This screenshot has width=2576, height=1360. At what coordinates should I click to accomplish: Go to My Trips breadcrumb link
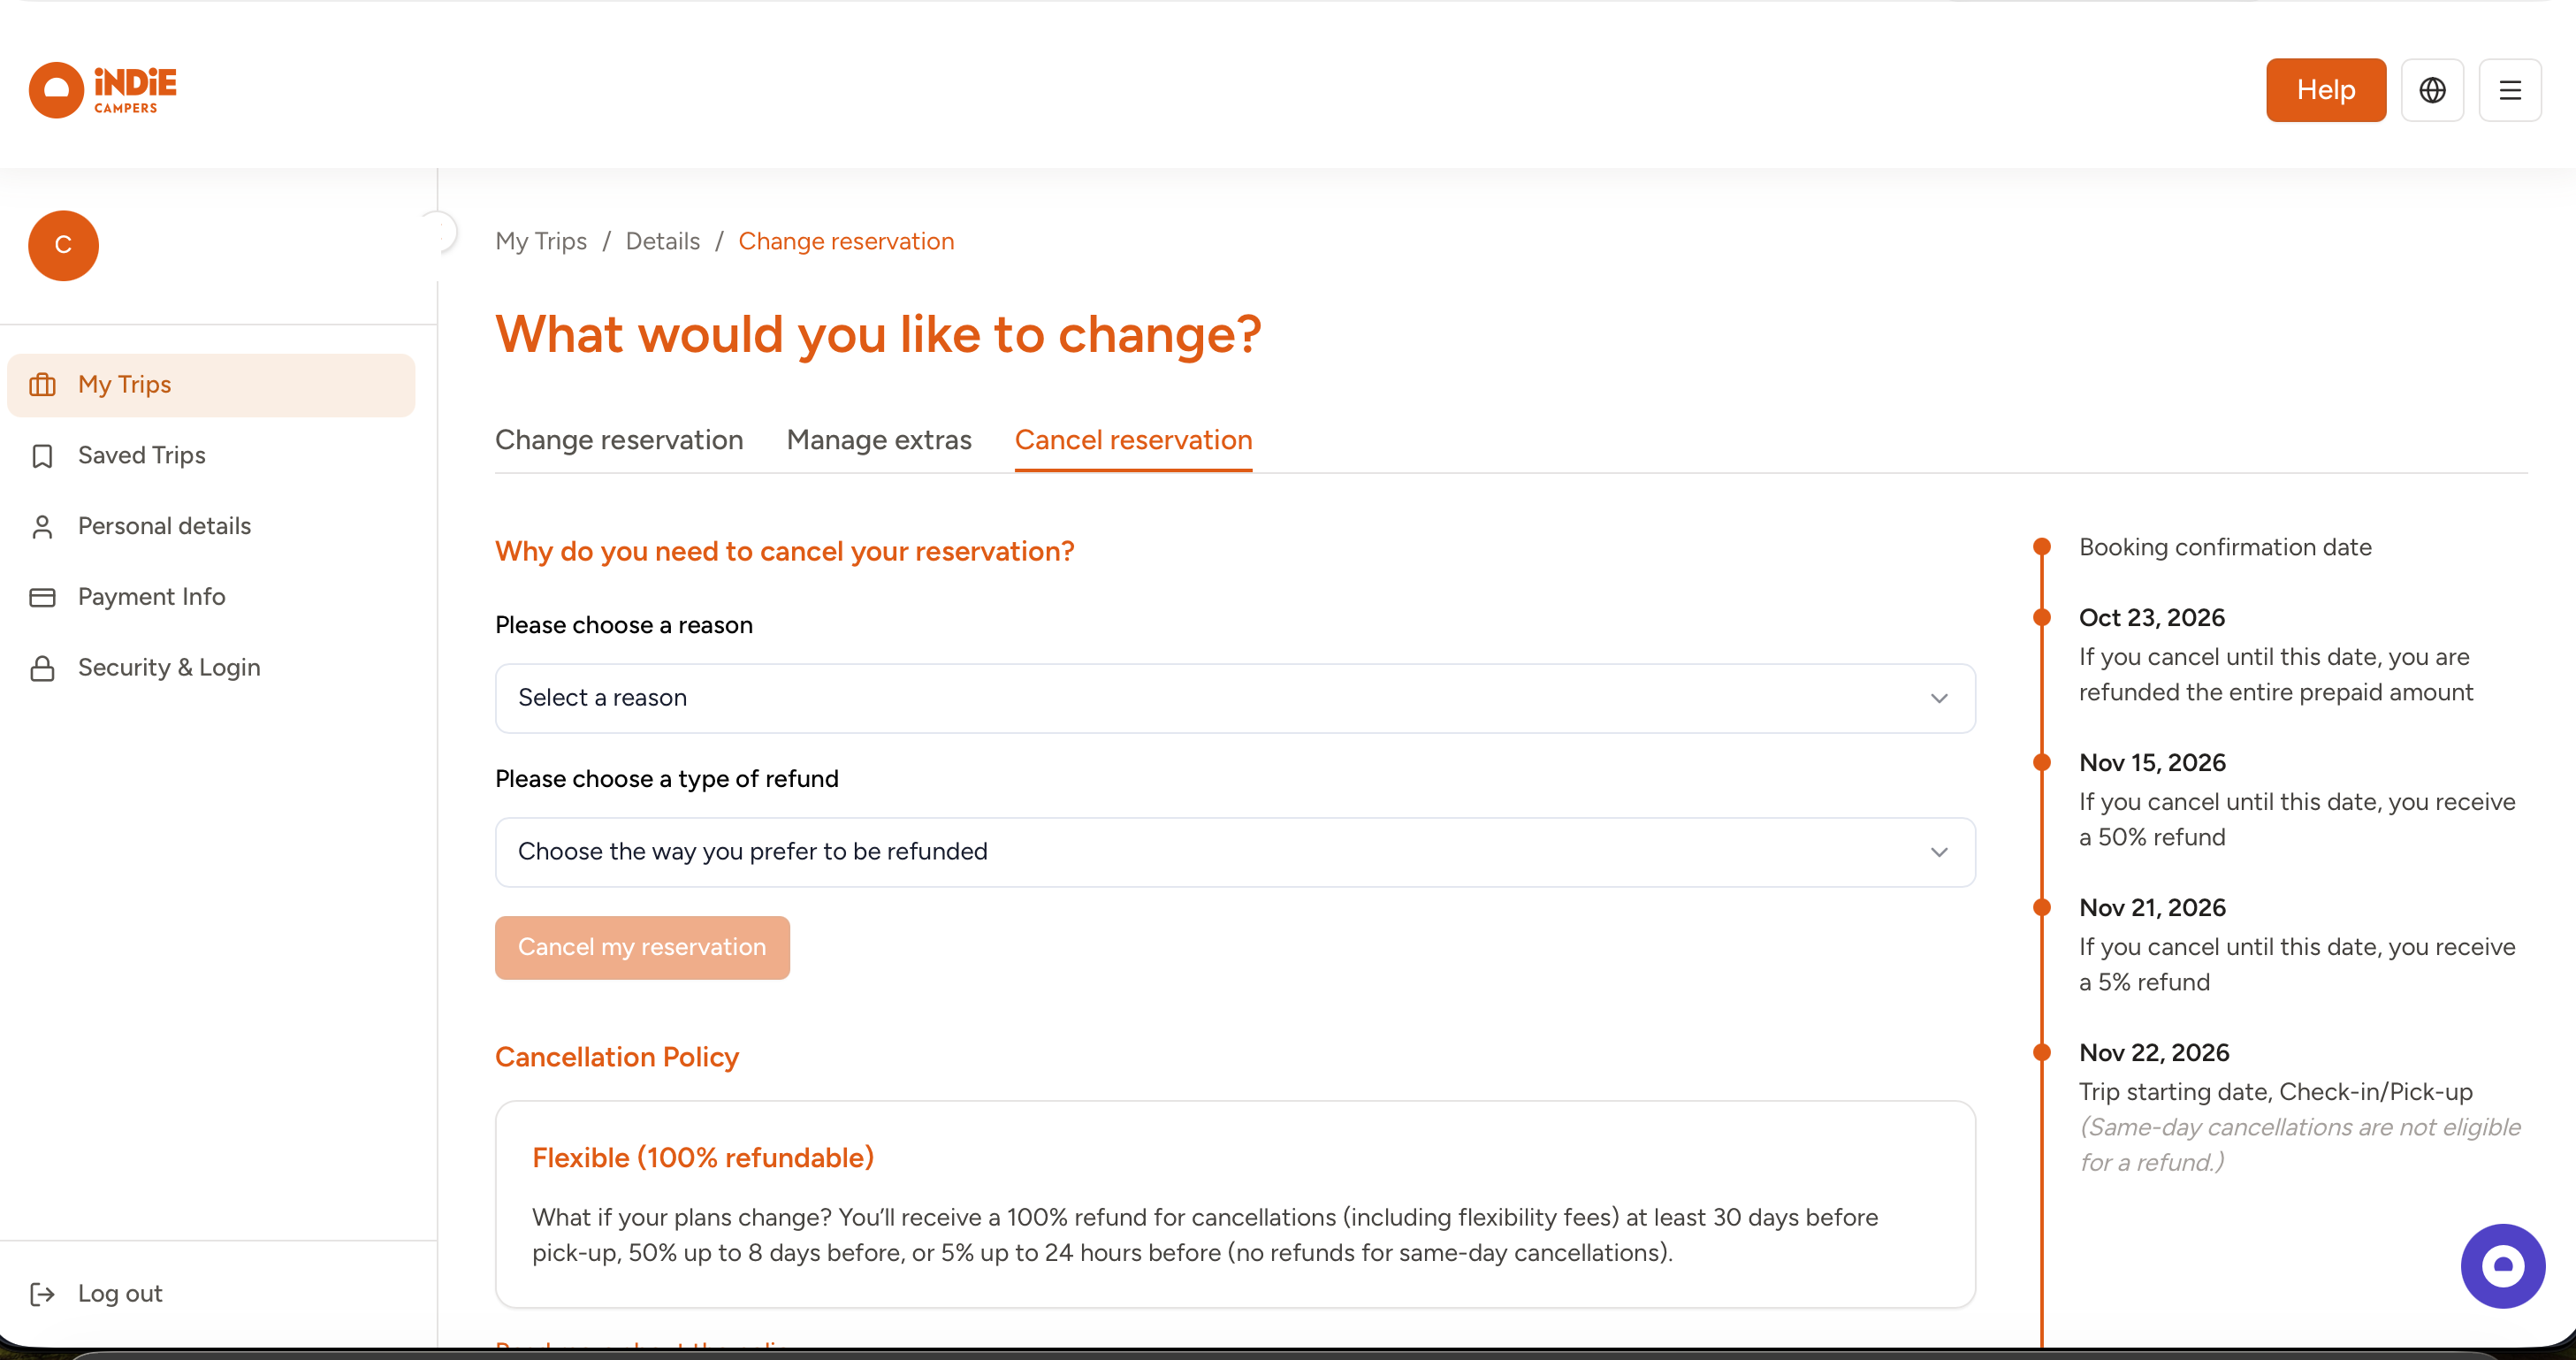coord(541,241)
